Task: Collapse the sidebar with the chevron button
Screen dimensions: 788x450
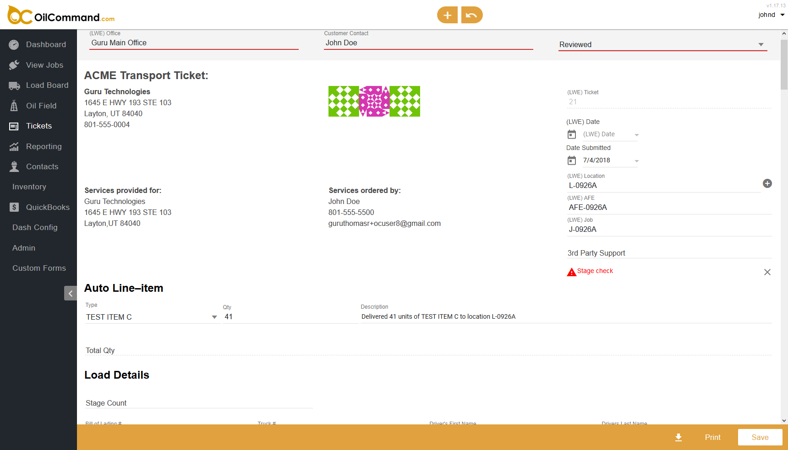Action: tap(71, 293)
